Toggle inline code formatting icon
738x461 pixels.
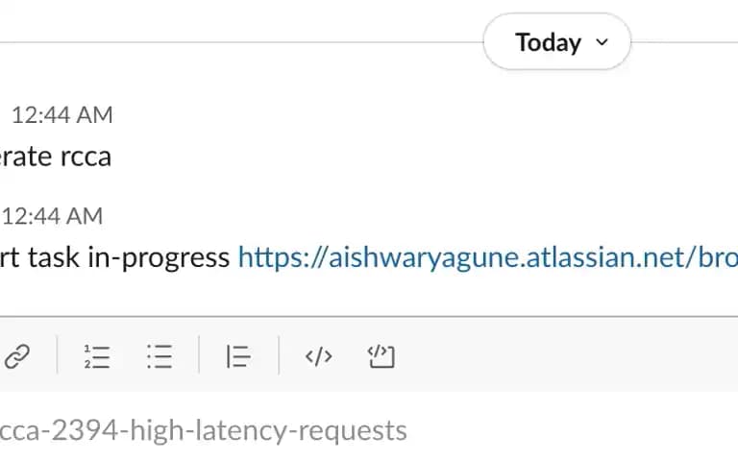pyautogui.click(x=319, y=356)
